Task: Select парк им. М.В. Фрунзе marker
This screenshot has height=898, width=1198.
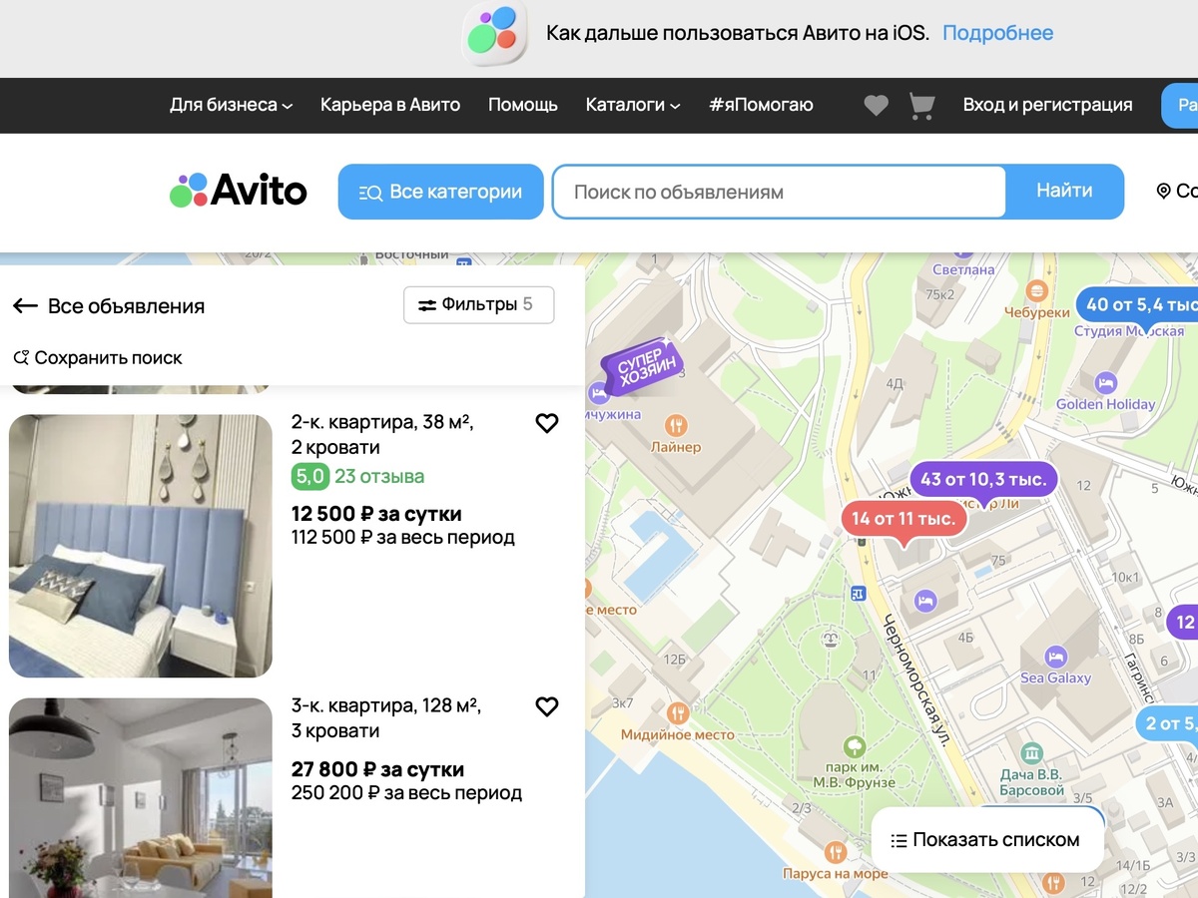Action: (854, 745)
